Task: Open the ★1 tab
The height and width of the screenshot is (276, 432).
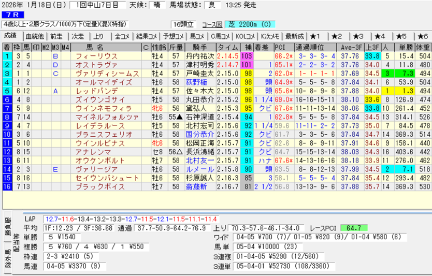Action: tap(316, 36)
